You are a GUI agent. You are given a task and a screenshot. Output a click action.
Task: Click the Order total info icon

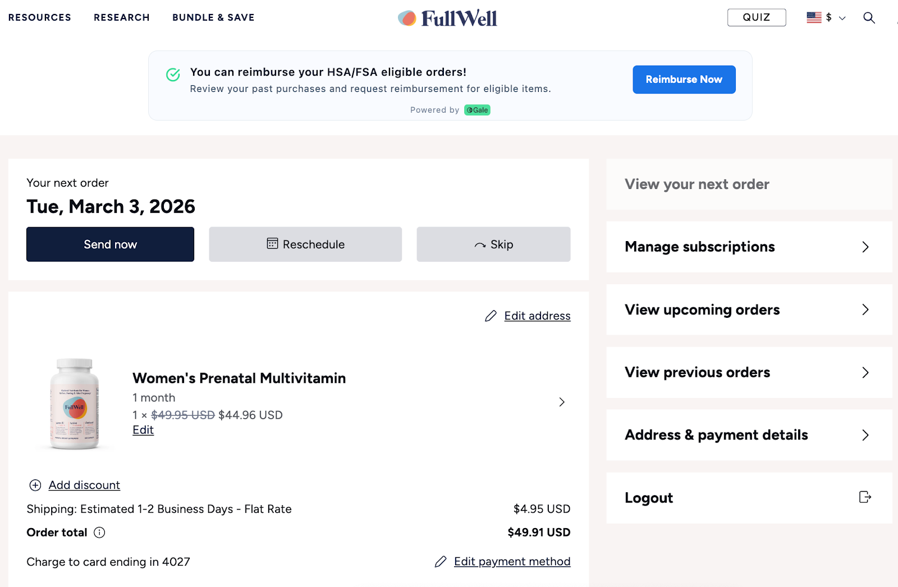[99, 533]
